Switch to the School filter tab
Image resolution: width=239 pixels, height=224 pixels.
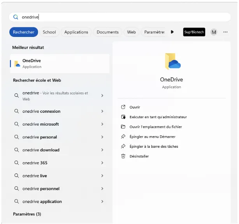tap(49, 32)
